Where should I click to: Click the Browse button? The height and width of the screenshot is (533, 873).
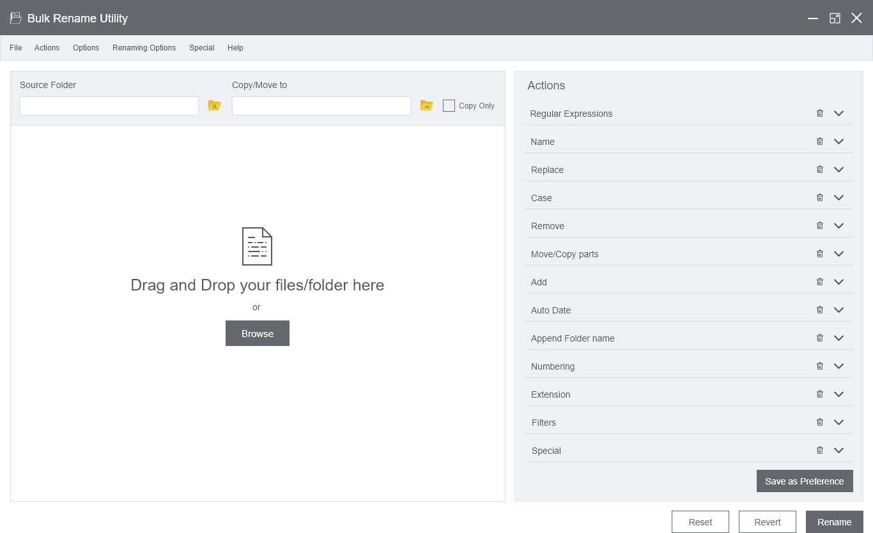pyautogui.click(x=258, y=333)
